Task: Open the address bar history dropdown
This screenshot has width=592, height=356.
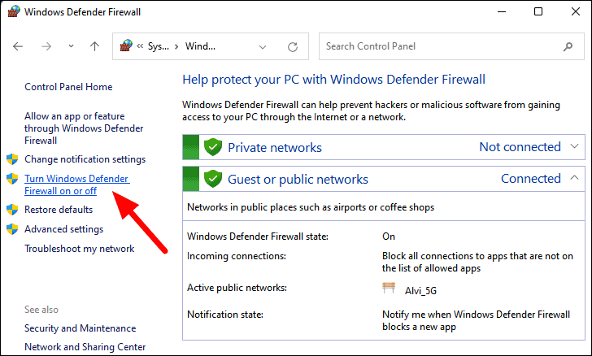Action: 263,47
